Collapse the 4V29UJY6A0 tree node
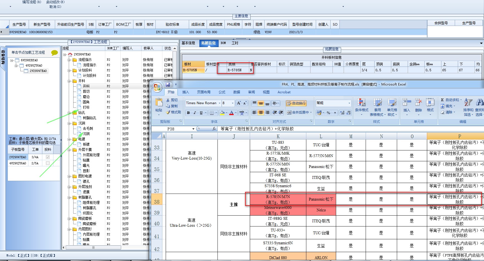This screenshot has width=484, height=261. click(16, 65)
